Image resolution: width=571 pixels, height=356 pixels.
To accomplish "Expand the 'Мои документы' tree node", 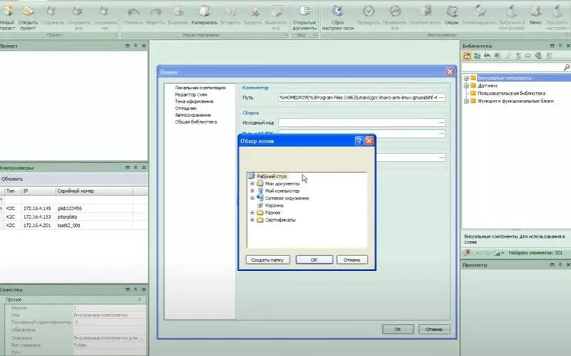I will pos(253,183).
